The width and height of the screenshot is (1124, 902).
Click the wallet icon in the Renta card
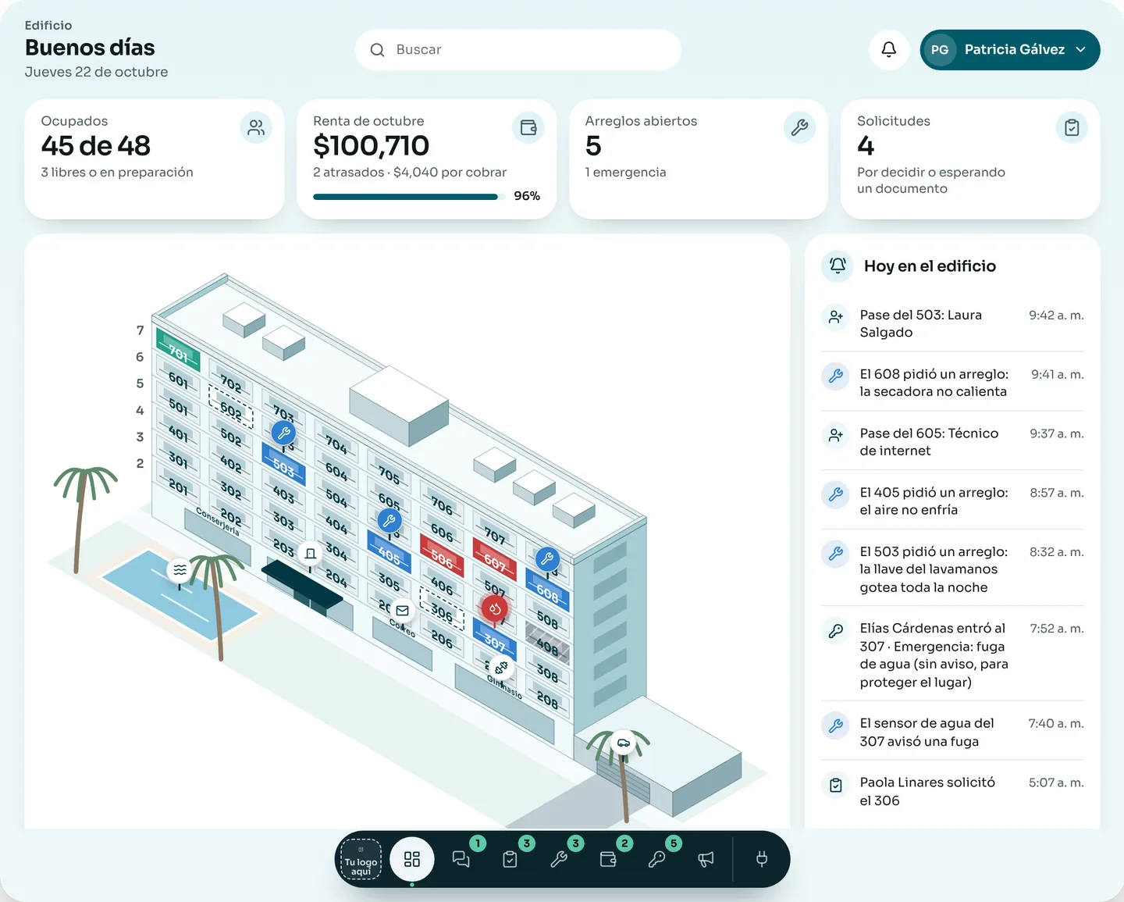pyautogui.click(x=528, y=127)
